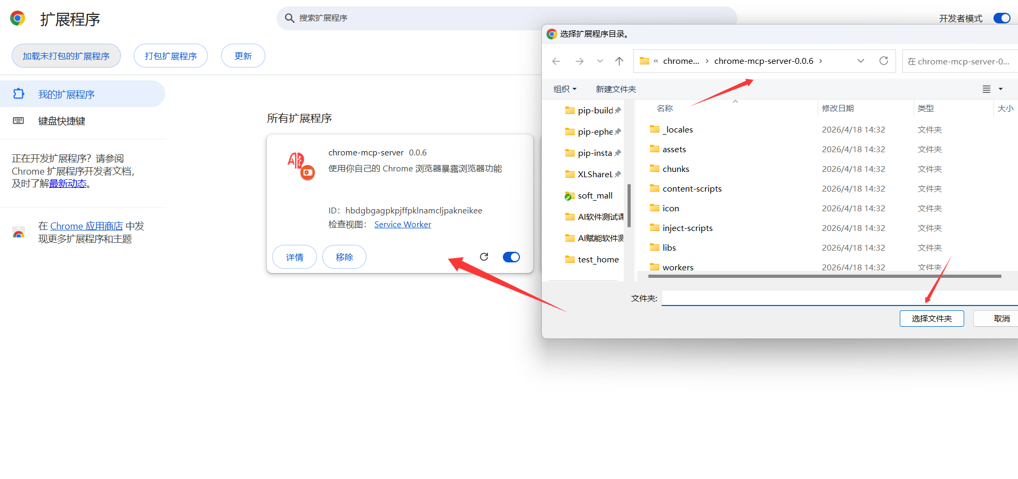Toggle developer mode switch
This screenshot has height=479, width=1018.
pos(1002,18)
